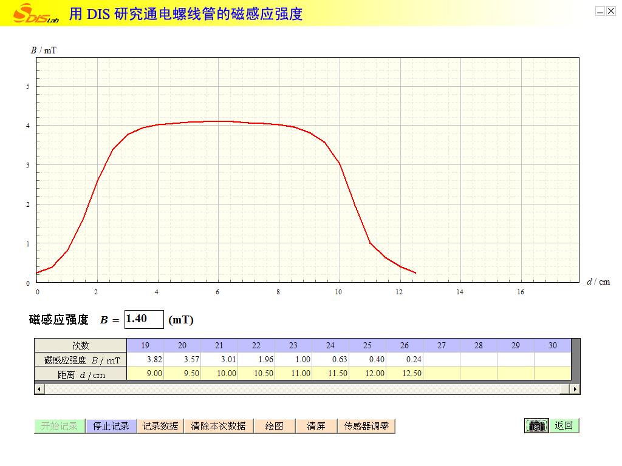
Task: Select column header 19 in data table
Action: 145,346
